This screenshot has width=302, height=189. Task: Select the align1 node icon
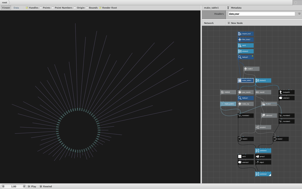(x=257, y=162)
